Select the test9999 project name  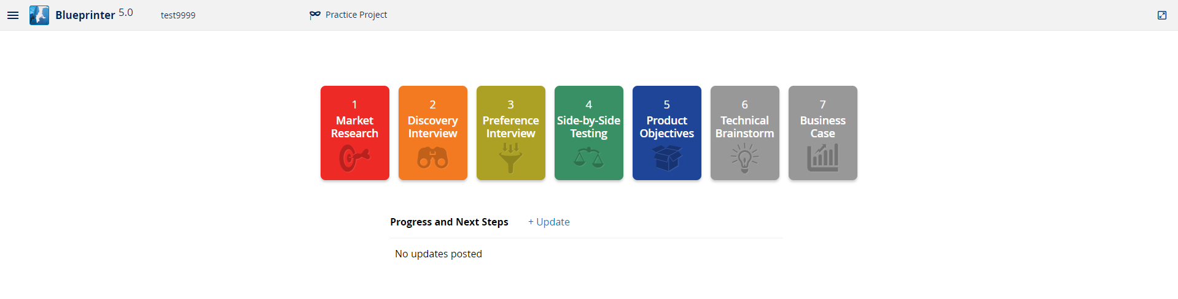point(178,15)
